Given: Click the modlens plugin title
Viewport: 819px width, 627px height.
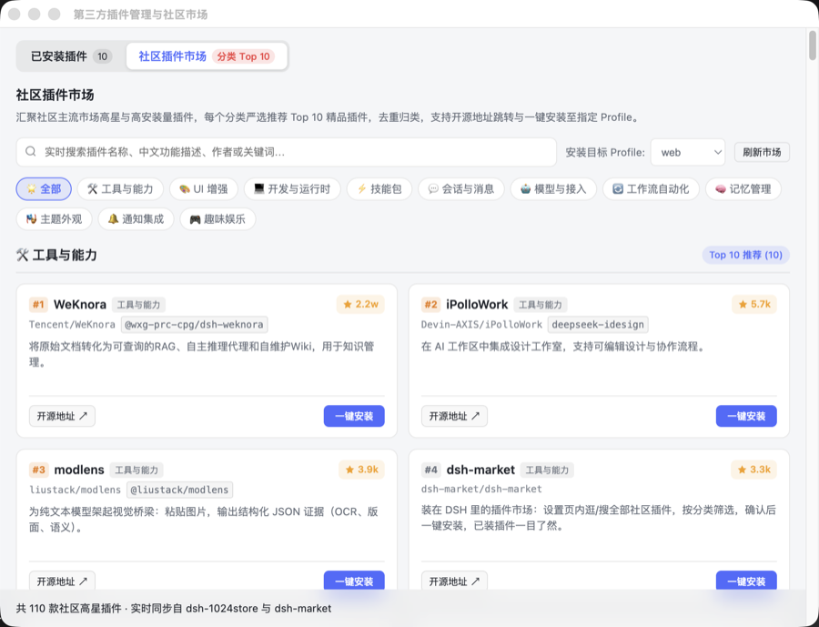Looking at the screenshot, I should [x=79, y=470].
